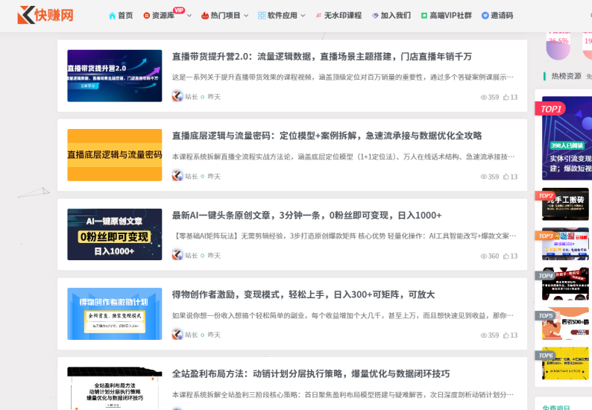Expand the 软件应用 dropdown menu

point(281,15)
